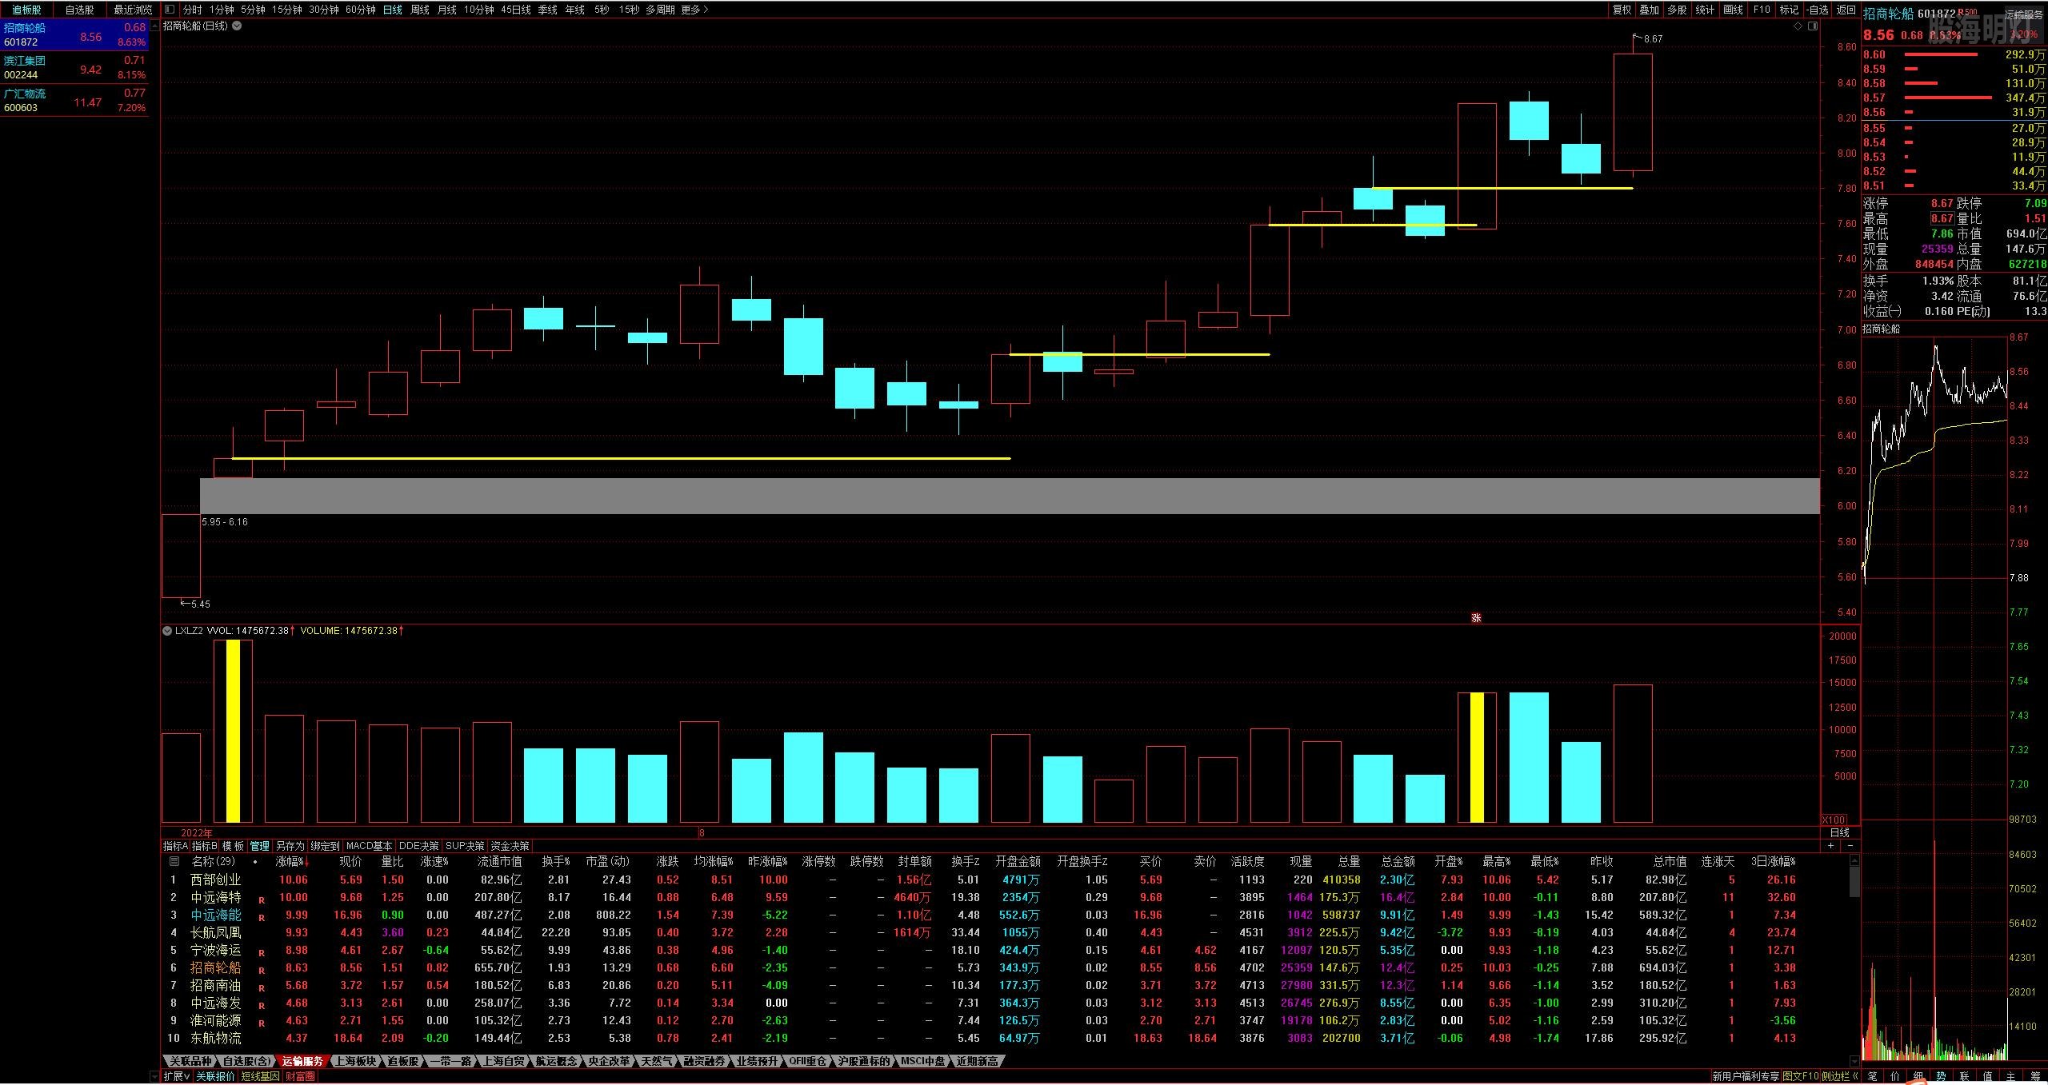Switch to the 最近浏览 tab
The image size is (2048, 1085).
(x=133, y=10)
